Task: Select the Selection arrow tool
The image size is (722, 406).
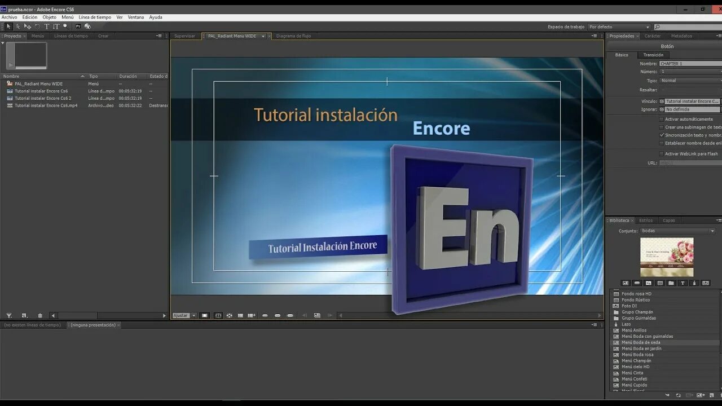Action: click(x=8, y=27)
